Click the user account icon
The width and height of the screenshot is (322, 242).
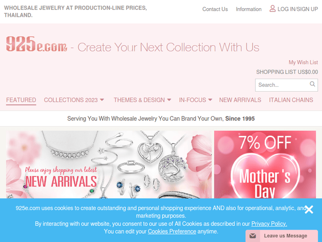[272, 9]
